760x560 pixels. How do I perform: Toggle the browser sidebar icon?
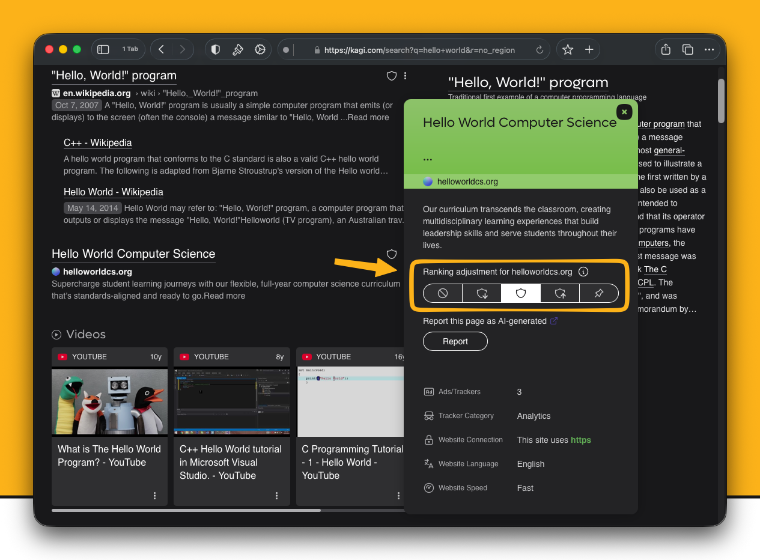(103, 50)
